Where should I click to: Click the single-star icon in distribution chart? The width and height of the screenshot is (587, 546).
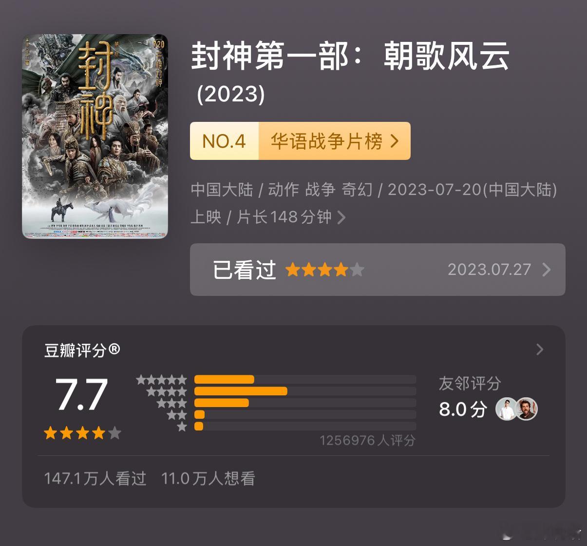(182, 427)
